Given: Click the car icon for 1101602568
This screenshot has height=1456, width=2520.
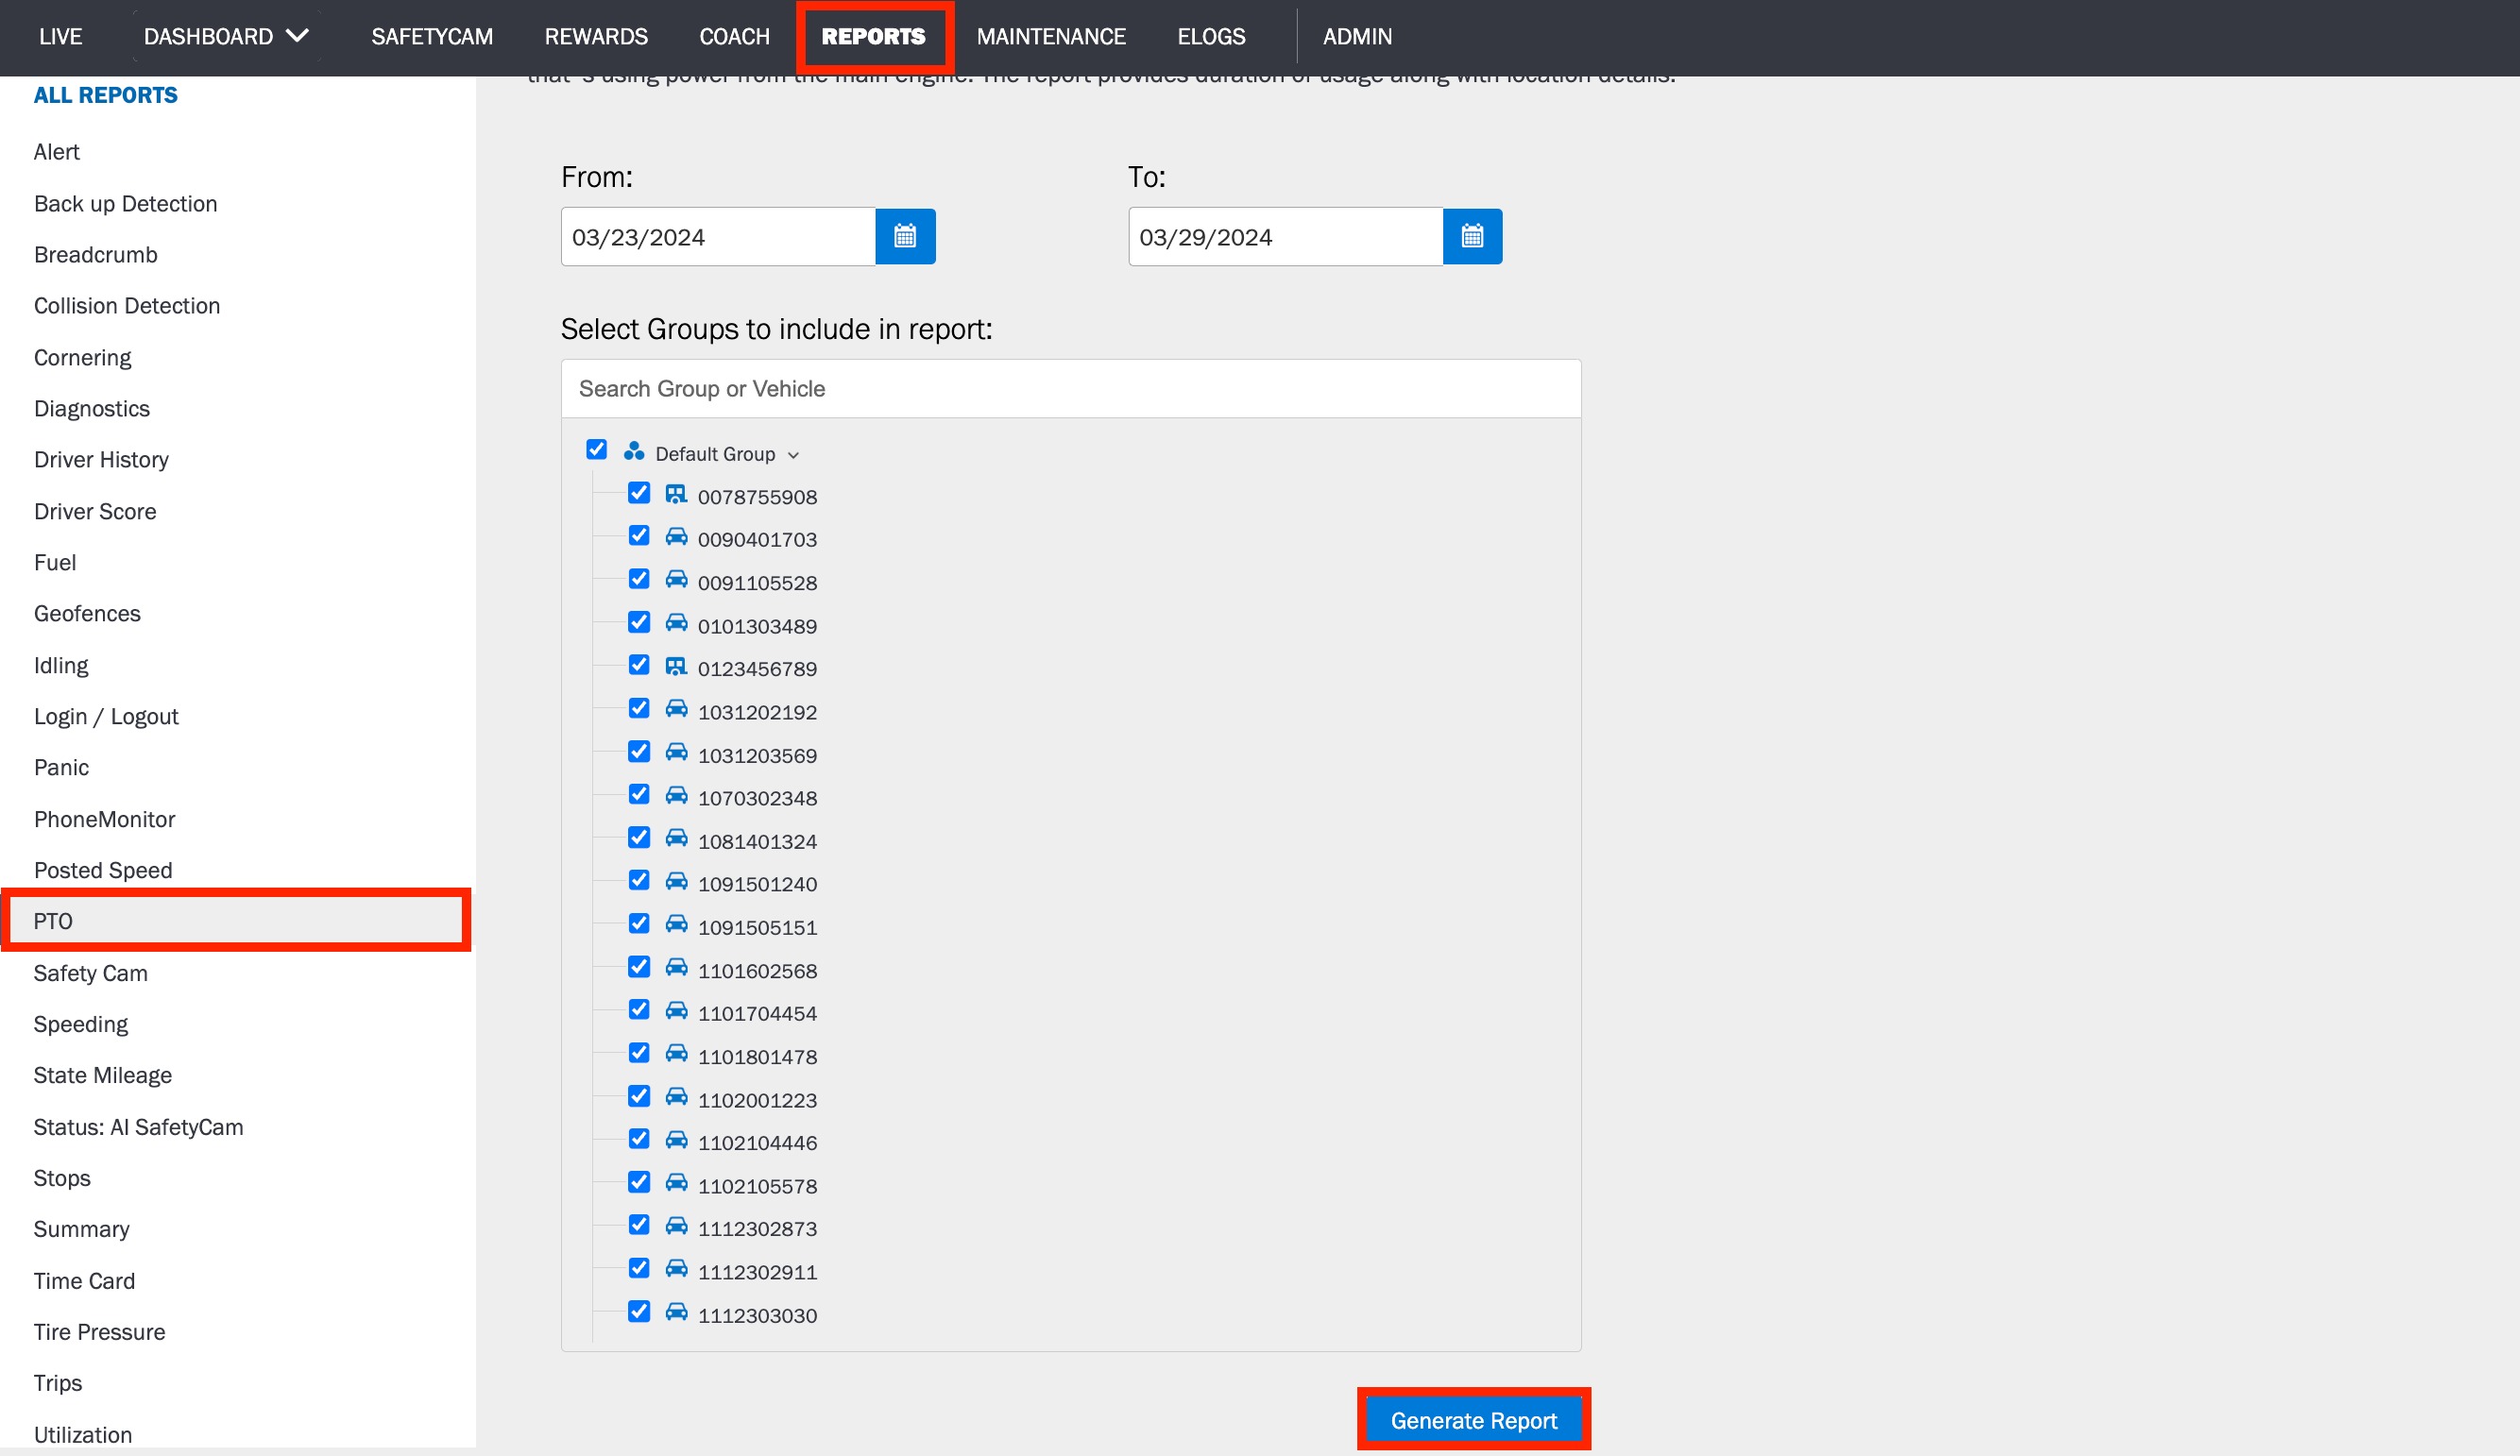Looking at the screenshot, I should click(676, 968).
